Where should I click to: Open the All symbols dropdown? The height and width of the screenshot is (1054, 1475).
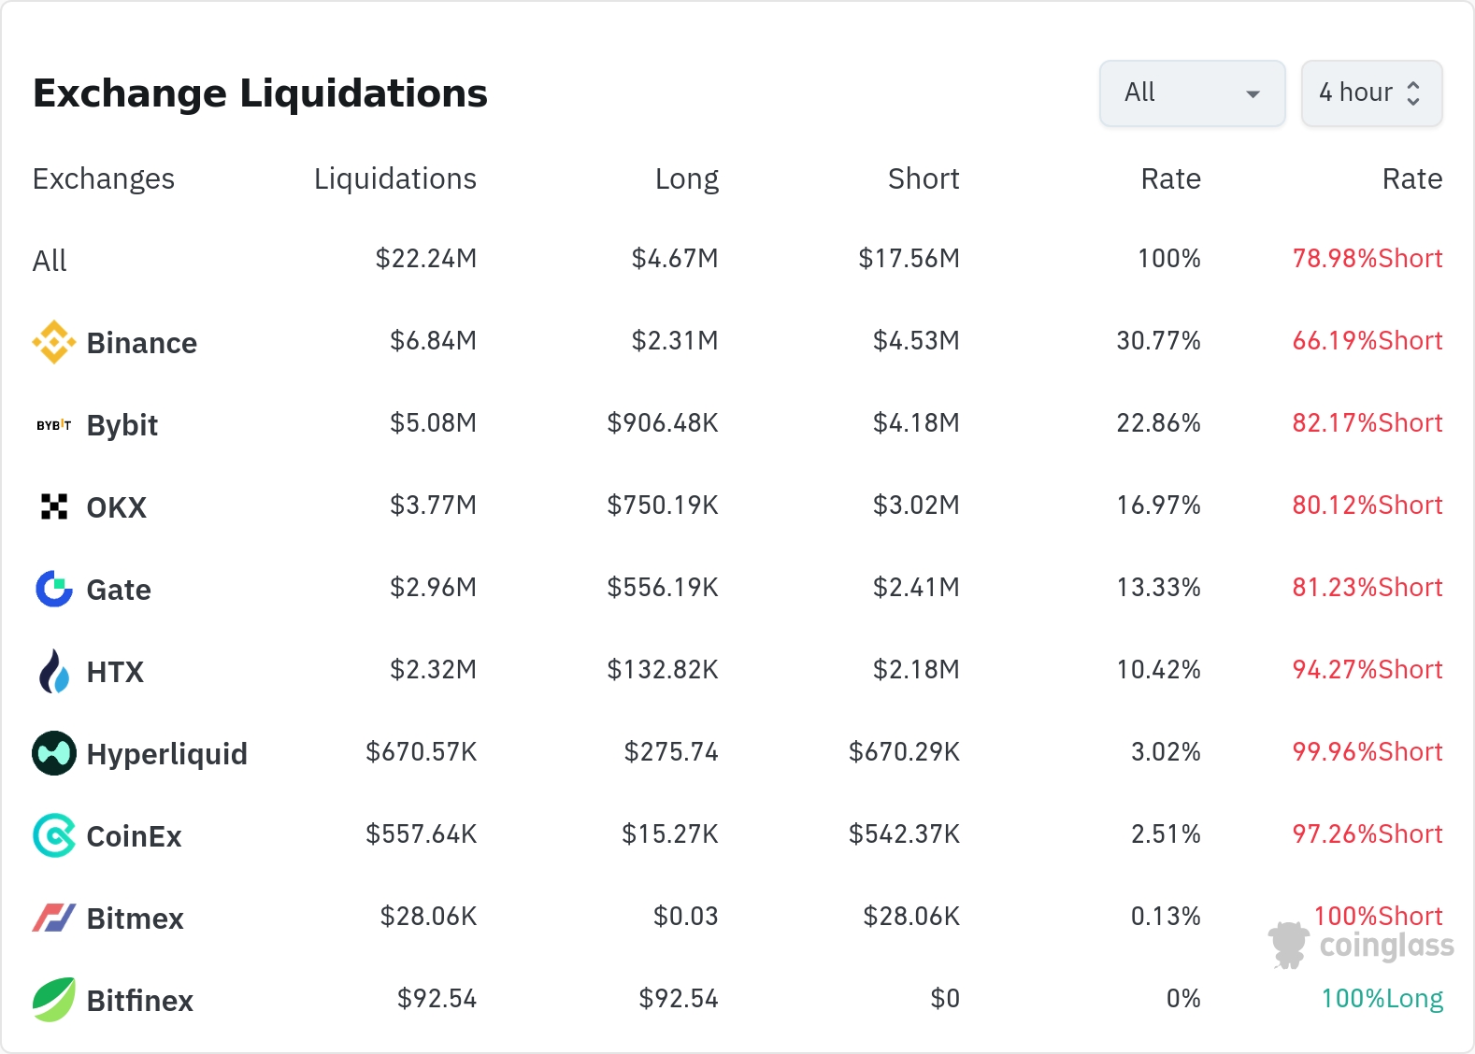pyautogui.click(x=1192, y=93)
